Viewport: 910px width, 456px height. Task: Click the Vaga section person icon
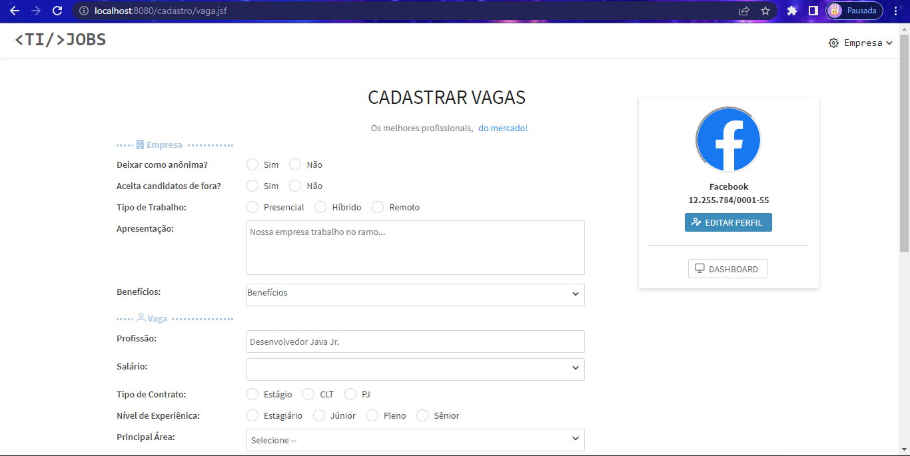click(140, 318)
